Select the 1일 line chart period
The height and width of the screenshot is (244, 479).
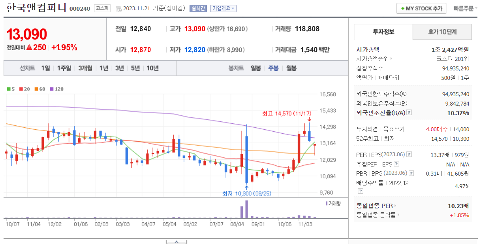click(x=45, y=68)
